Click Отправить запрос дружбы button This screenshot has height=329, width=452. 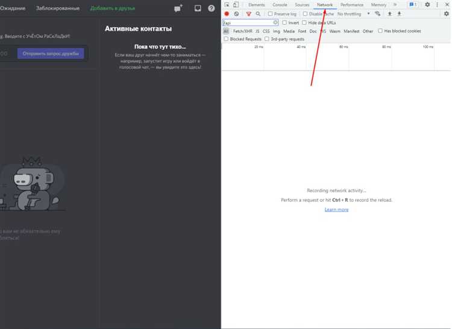(x=51, y=54)
